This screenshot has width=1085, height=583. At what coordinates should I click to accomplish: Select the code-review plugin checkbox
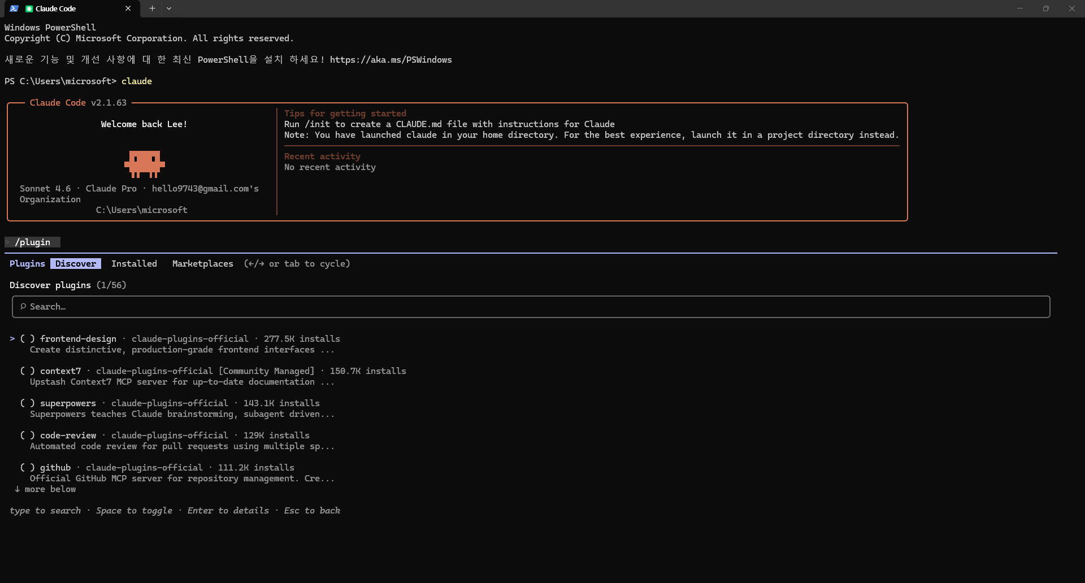[x=28, y=436]
